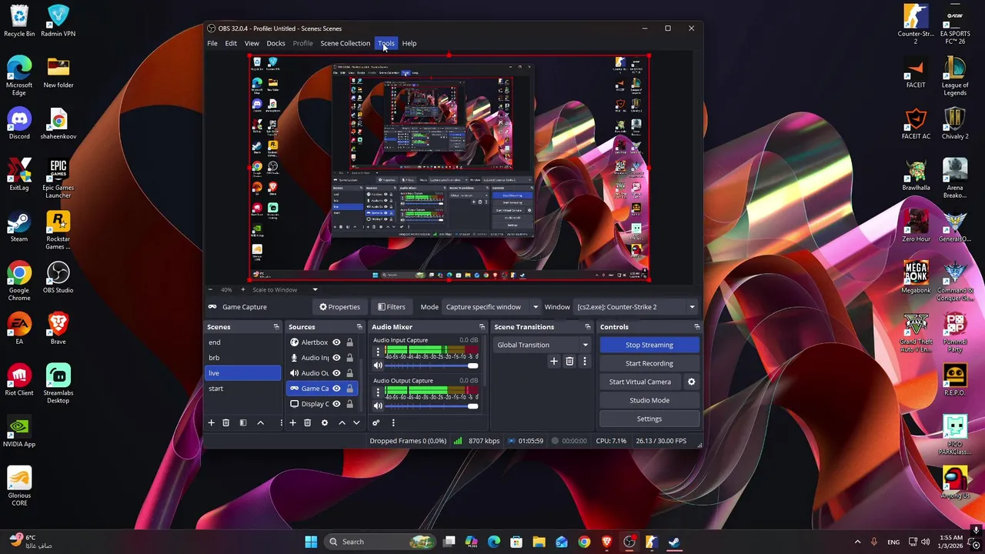985x554 pixels.
Task: Select the 'brb' scene
Action: pos(243,358)
